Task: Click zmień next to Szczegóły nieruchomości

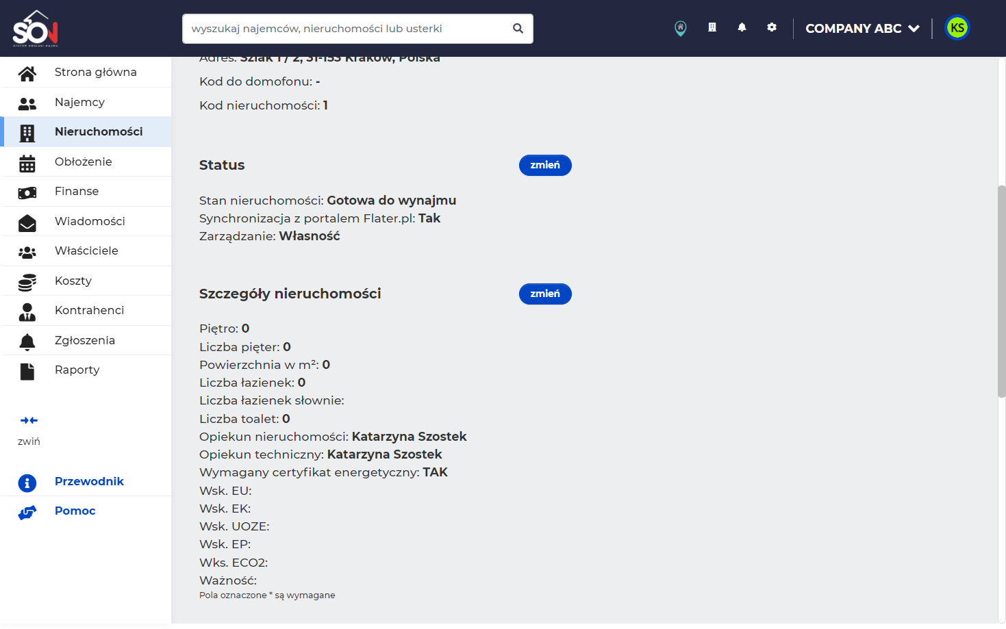Action: pos(545,294)
